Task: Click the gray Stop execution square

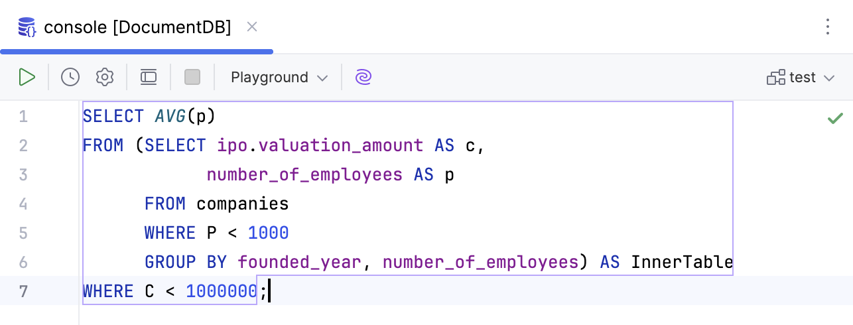Action: pyautogui.click(x=192, y=77)
